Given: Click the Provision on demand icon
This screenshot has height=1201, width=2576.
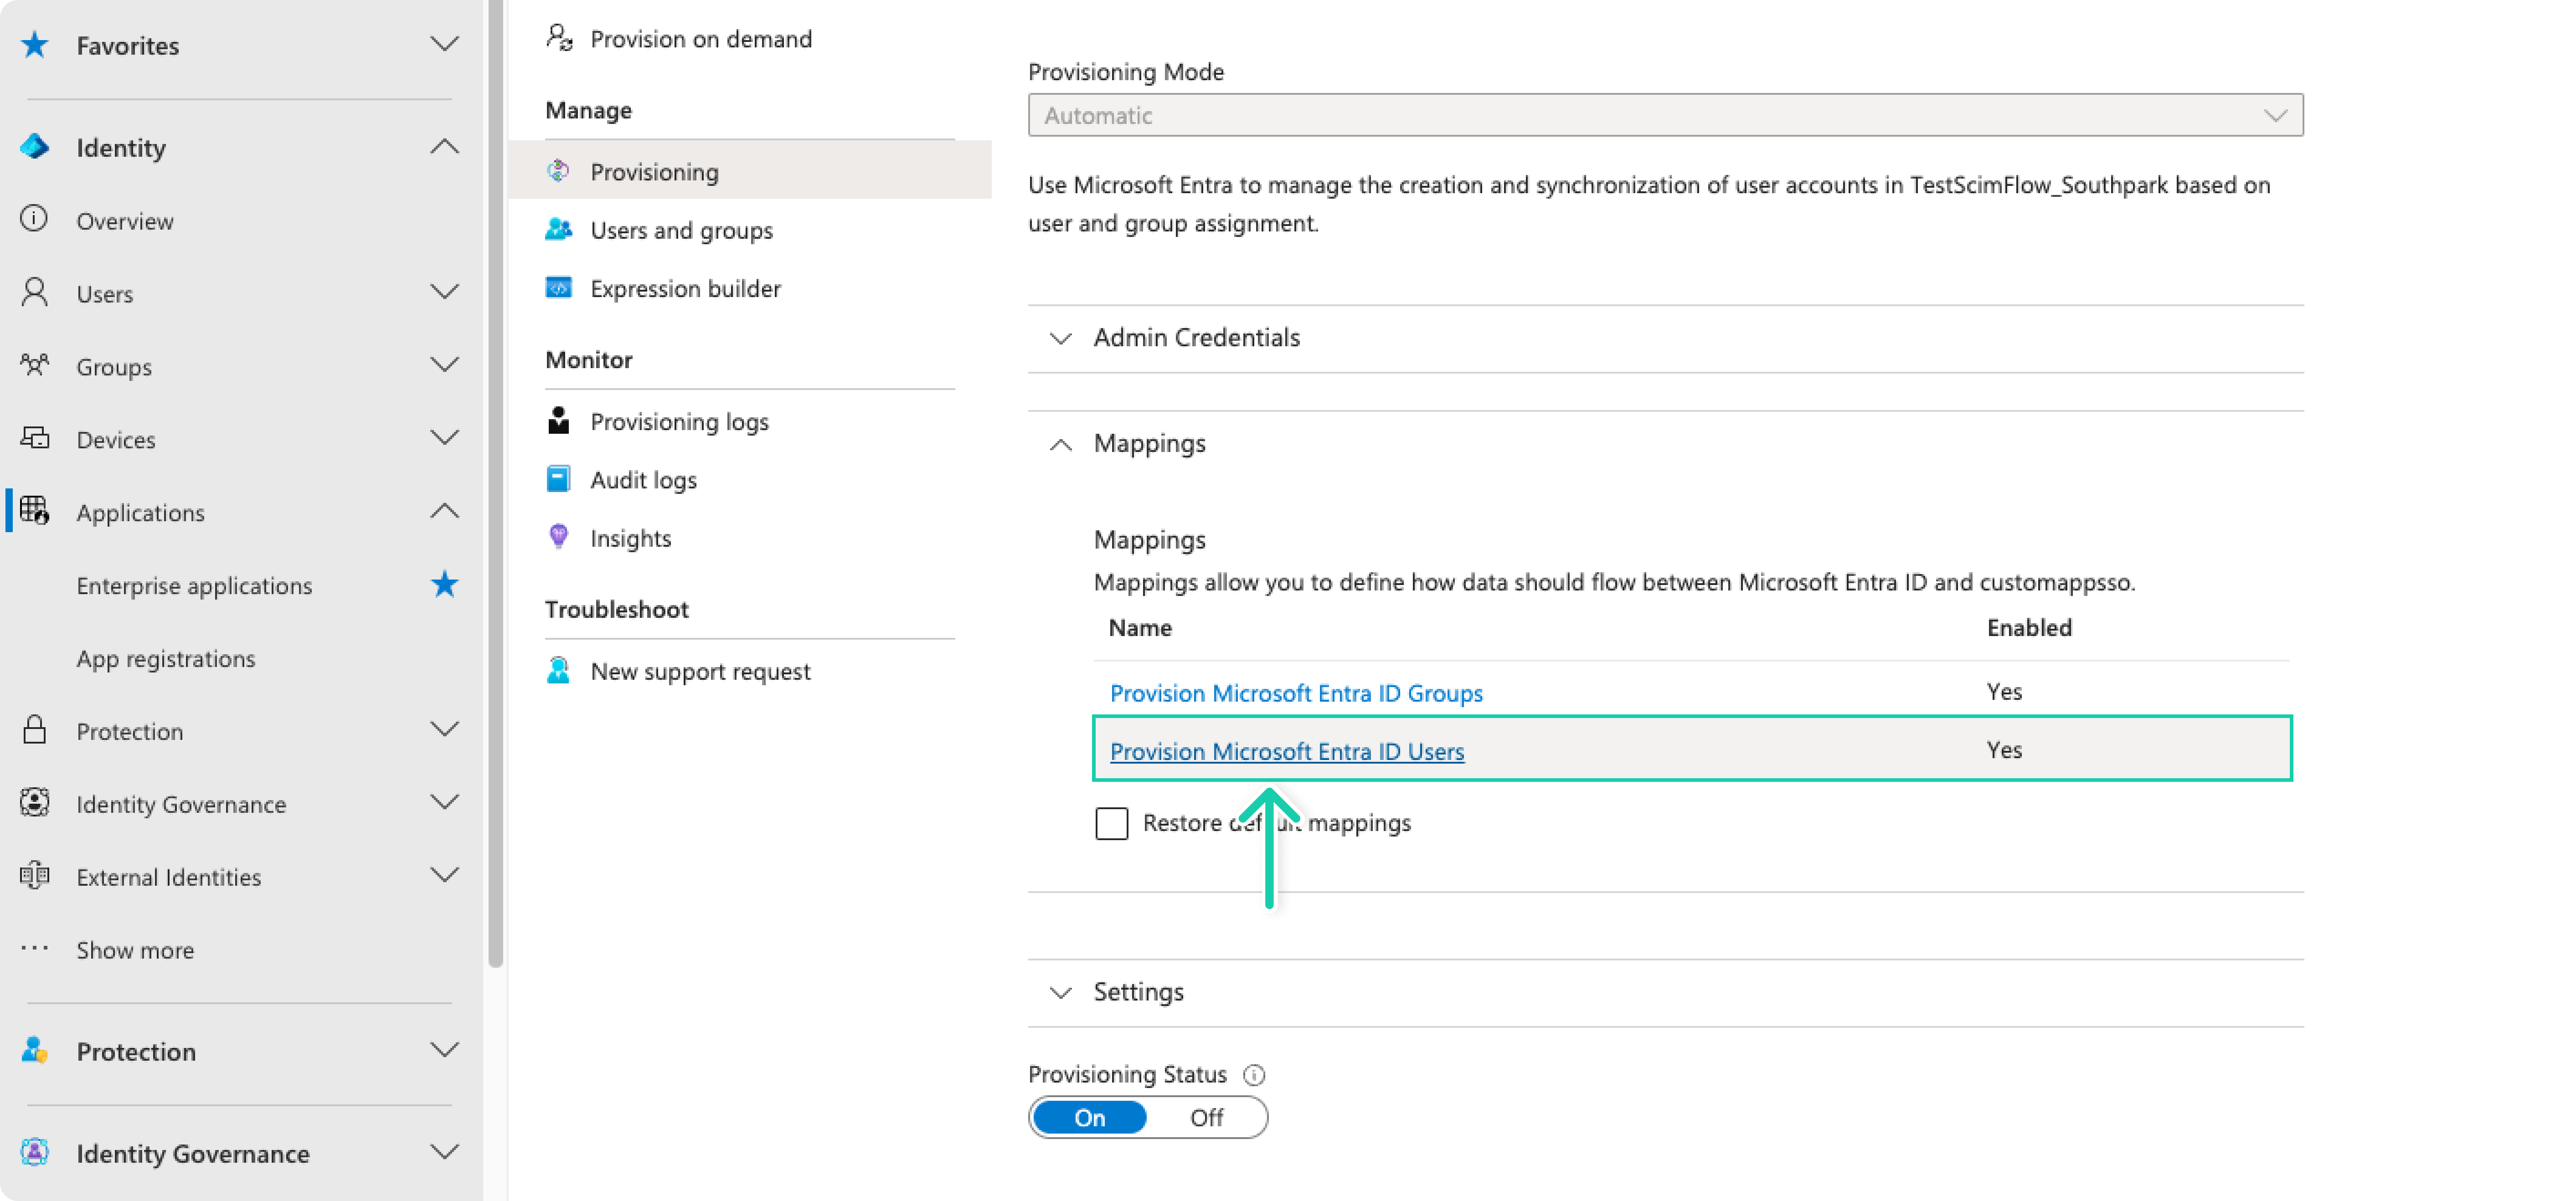Looking at the screenshot, I should point(559,38).
